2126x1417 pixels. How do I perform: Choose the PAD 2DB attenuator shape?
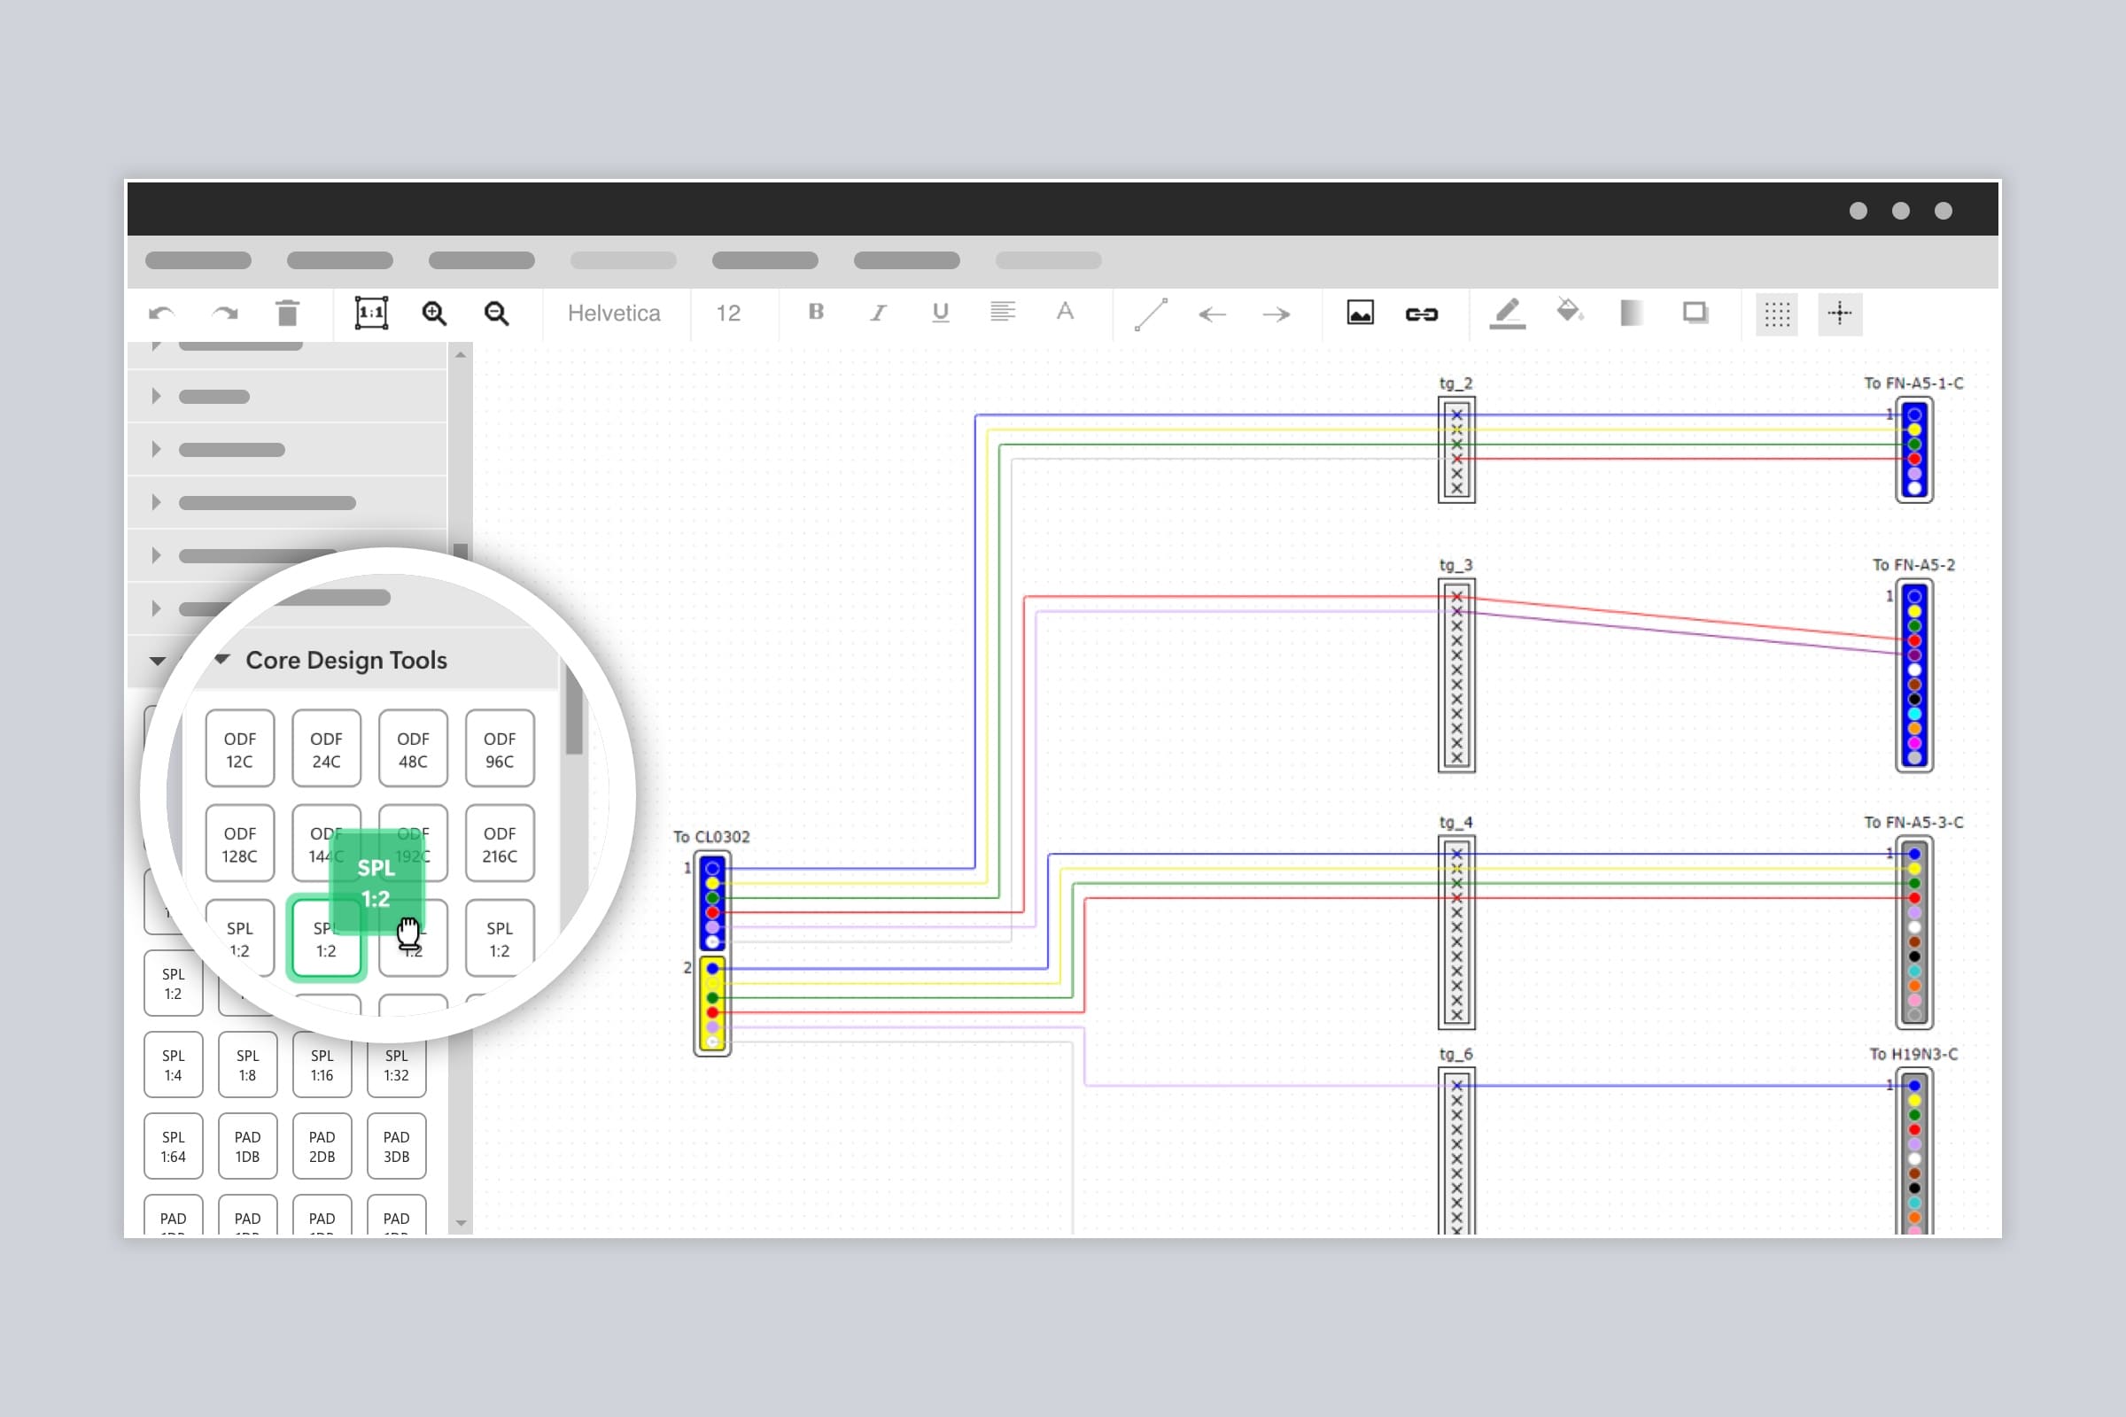point(322,1146)
